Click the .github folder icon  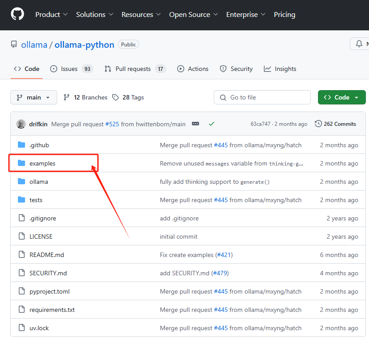(x=21, y=145)
